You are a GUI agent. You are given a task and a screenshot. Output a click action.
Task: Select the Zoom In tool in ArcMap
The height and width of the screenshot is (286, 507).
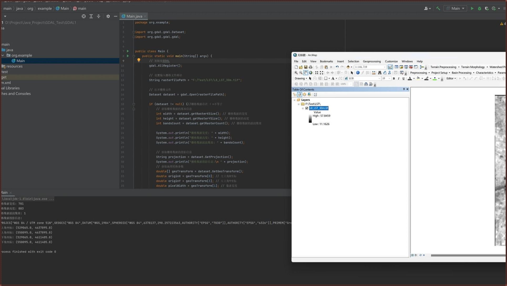[295, 72]
